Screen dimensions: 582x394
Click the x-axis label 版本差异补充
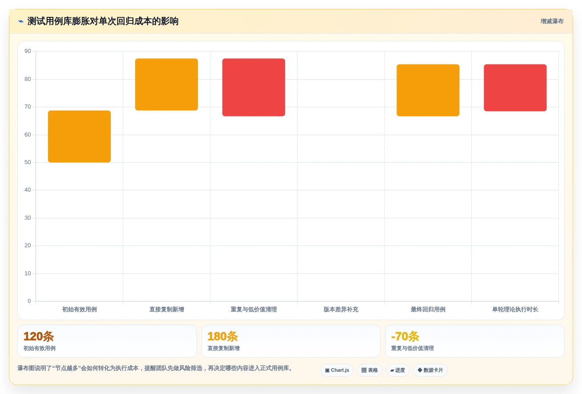click(x=341, y=310)
